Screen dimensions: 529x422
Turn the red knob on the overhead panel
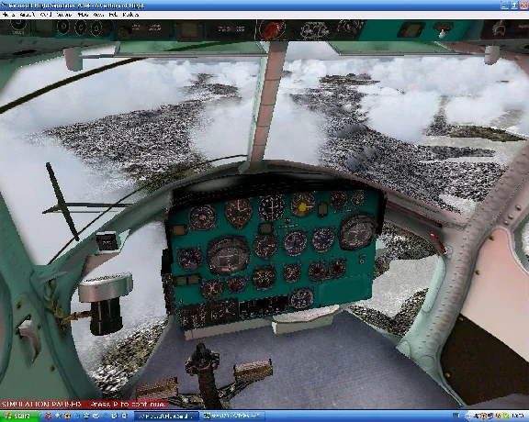(x=273, y=29)
